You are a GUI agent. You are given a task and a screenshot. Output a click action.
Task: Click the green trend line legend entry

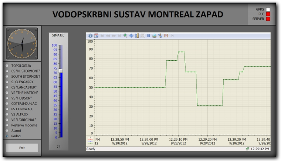click(90, 143)
